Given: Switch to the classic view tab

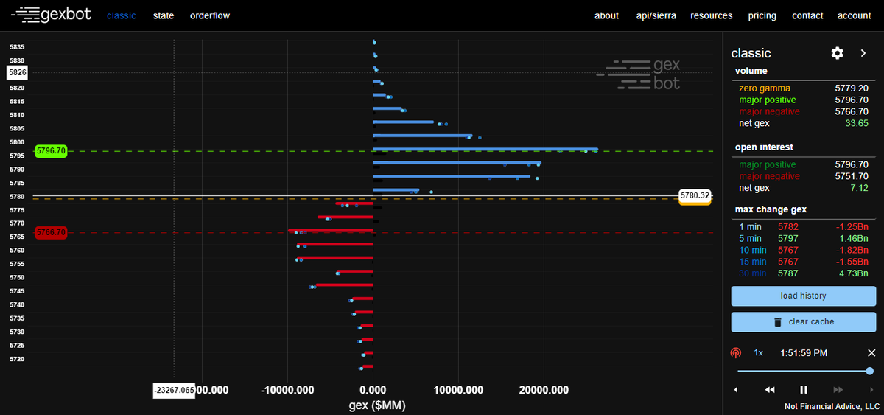Looking at the screenshot, I should (x=122, y=15).
